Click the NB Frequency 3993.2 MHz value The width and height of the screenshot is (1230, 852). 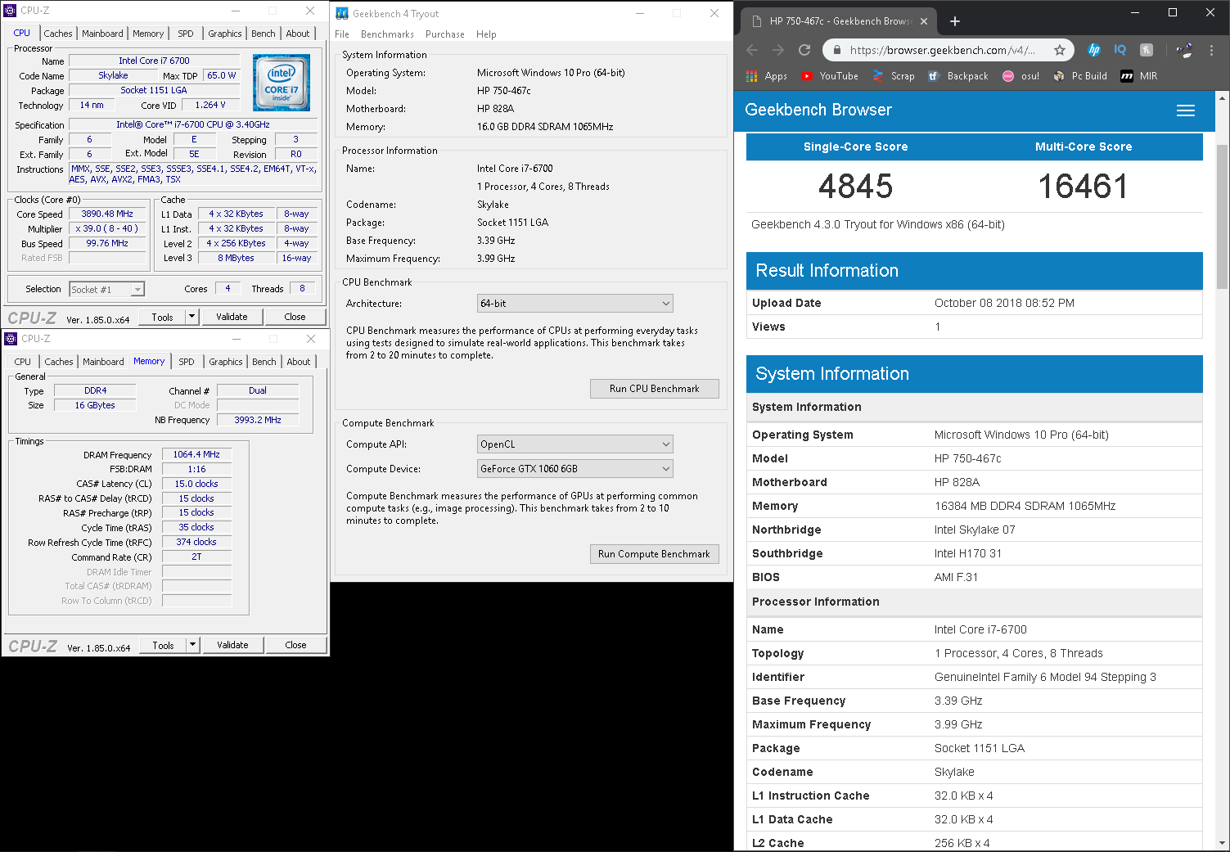coord(258,420)
